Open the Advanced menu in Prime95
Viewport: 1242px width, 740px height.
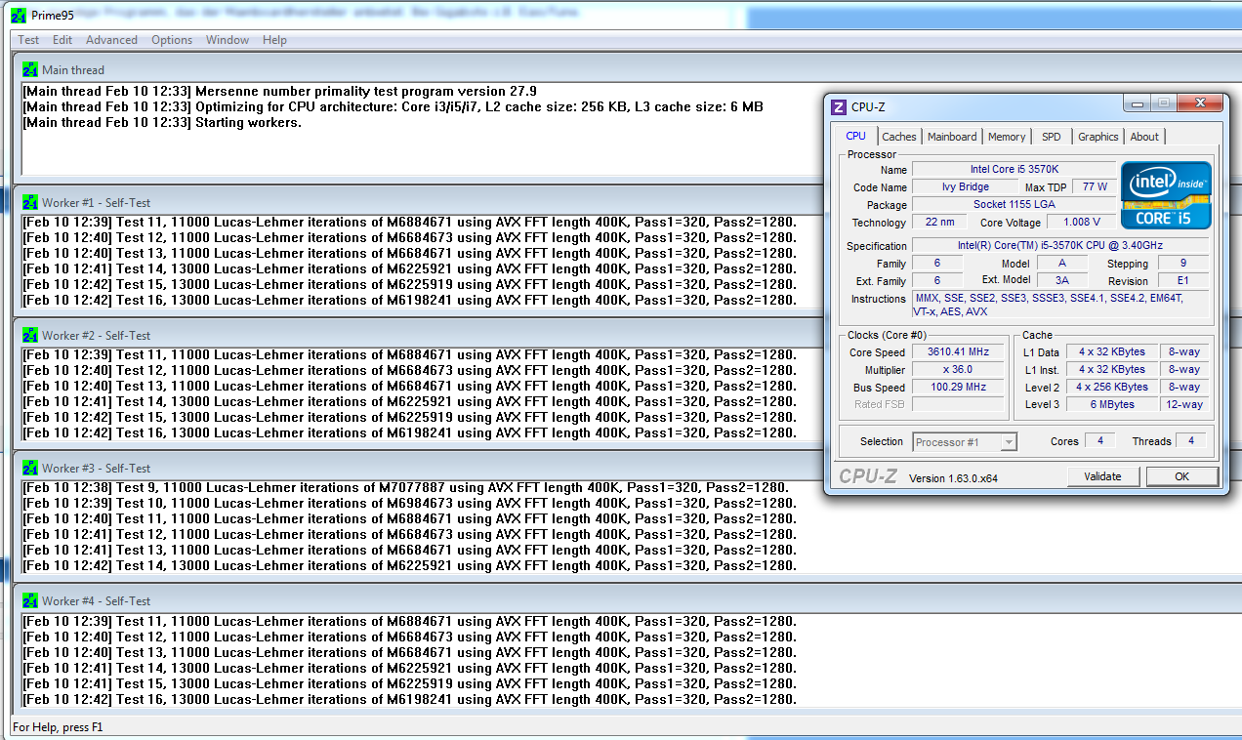[111, 40]
